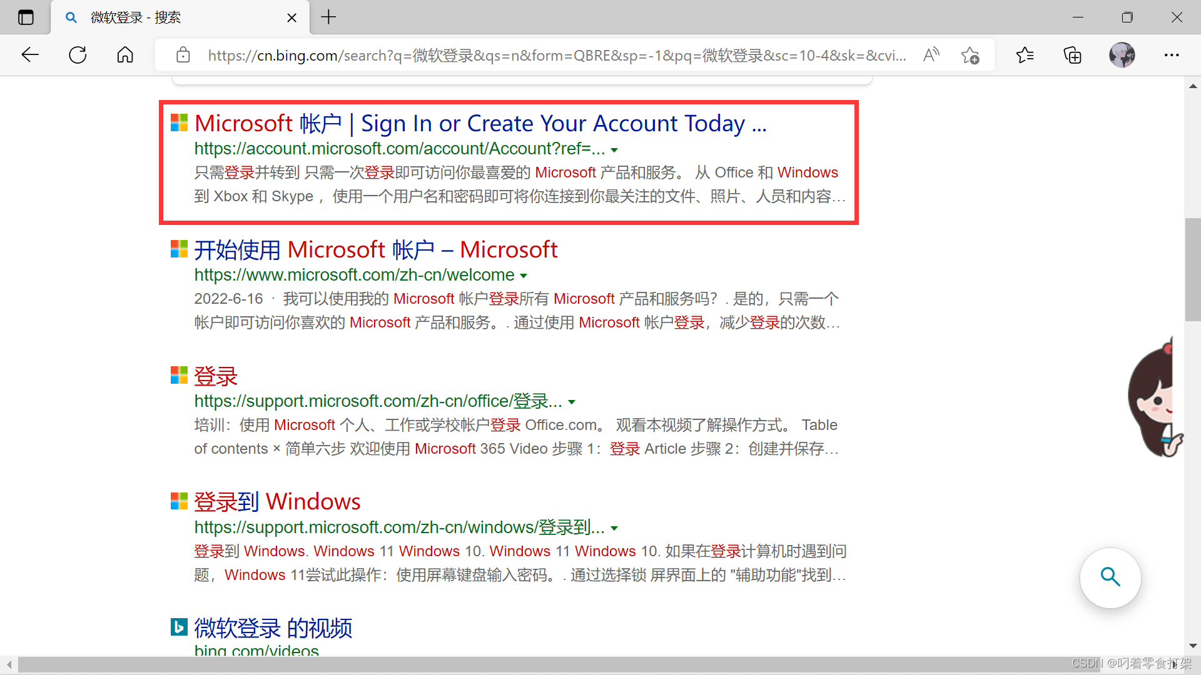This screenshot has width=1201, height=675.
Task: Open the read aloud icon in address bar
Action: 931,55
